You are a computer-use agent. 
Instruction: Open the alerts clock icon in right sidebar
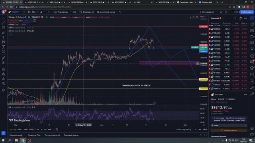[x=252, y=24]
